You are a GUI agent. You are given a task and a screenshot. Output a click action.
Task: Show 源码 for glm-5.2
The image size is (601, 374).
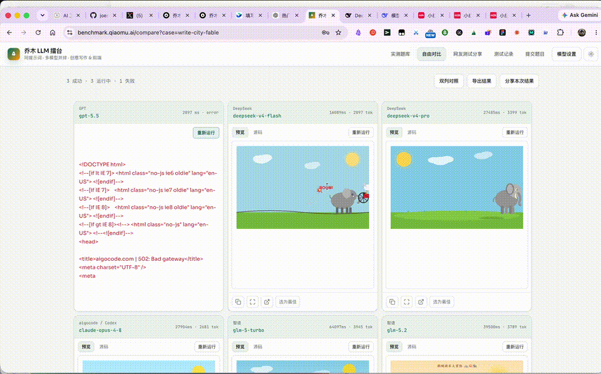(x=412, y=347)
